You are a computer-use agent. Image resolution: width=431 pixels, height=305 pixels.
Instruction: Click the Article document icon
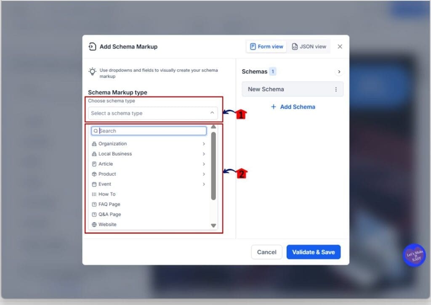pos(93,164)
